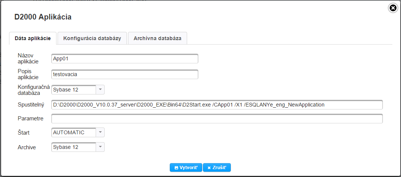Click the D2000 Aplikácia dialog title
The height and width of the screenshot is (177, 401).
pyautogui.click(x=43, y=17)
